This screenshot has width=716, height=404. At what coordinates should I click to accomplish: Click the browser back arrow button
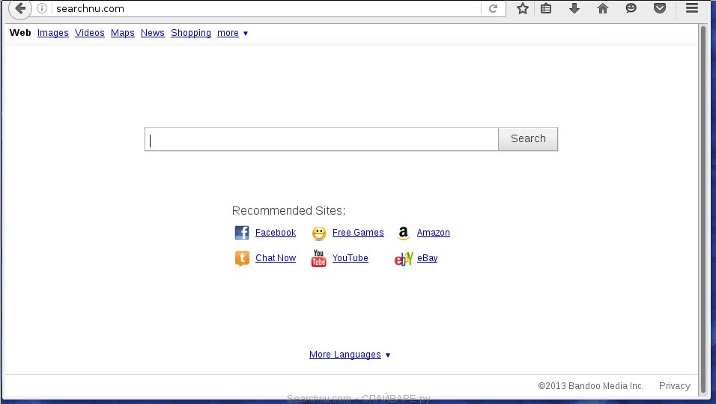[20, 9]
